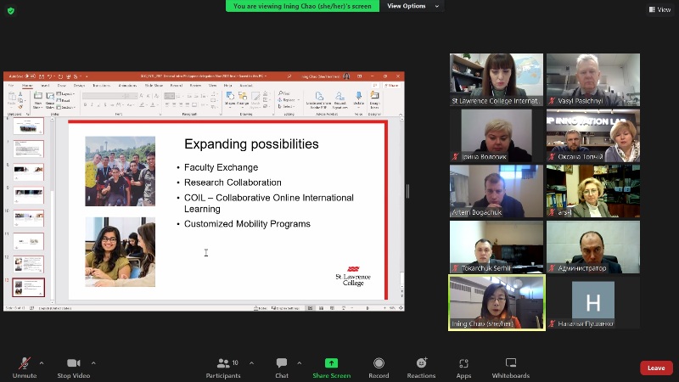The height and width of the screenshot is (382, 679).
Task: Click the red Leave button
Action: tap(656, 368)
